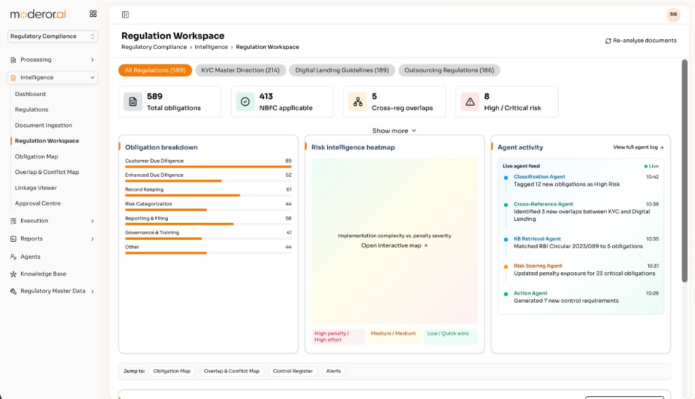Select the All Regulations (589) filter
The image size is (695, 399).
[x=155, y=70]
